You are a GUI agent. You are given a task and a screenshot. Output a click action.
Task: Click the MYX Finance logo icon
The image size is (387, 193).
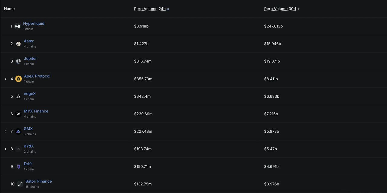click(x=18, y=114)
